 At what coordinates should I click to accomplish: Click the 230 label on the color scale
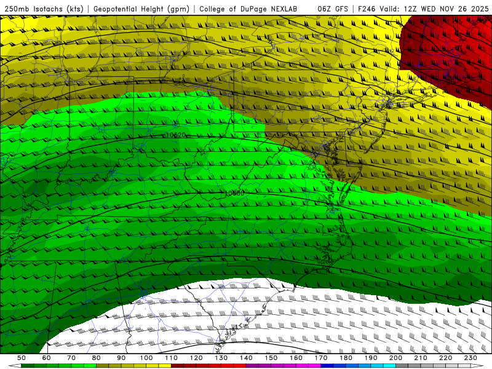pos(470,358)
